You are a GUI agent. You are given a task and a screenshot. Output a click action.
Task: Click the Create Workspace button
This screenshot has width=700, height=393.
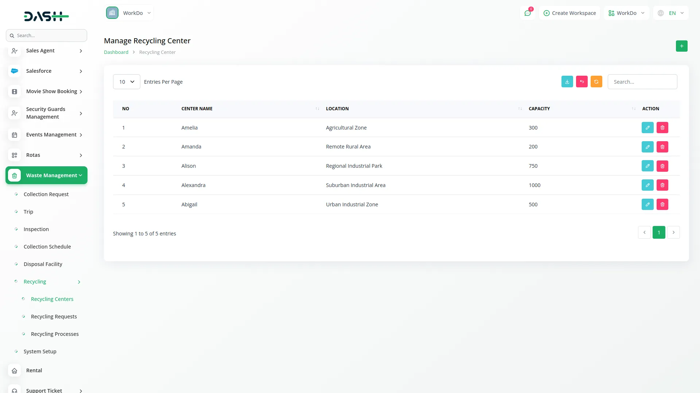569,13
